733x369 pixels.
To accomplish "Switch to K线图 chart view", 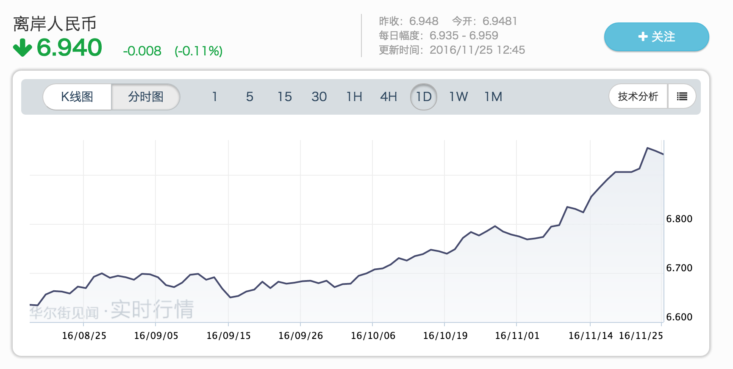I will (77, 97).
